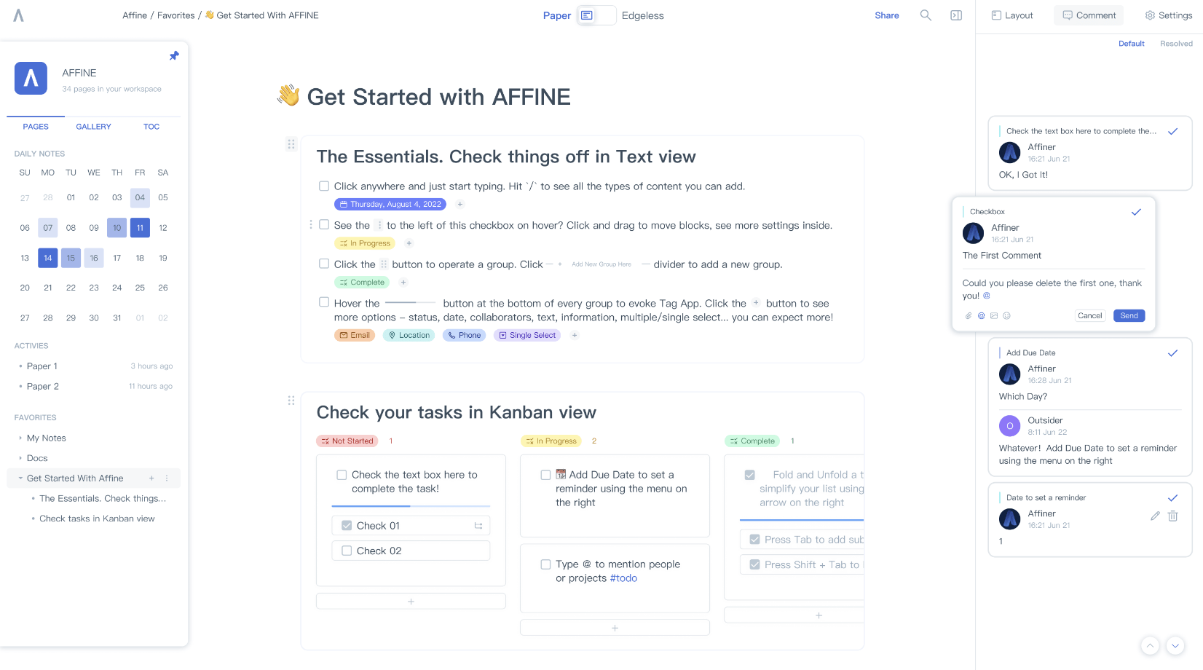Show Resolved comments
Viewport: 1203px width, 670px height.
click(x=1177, y=44)
